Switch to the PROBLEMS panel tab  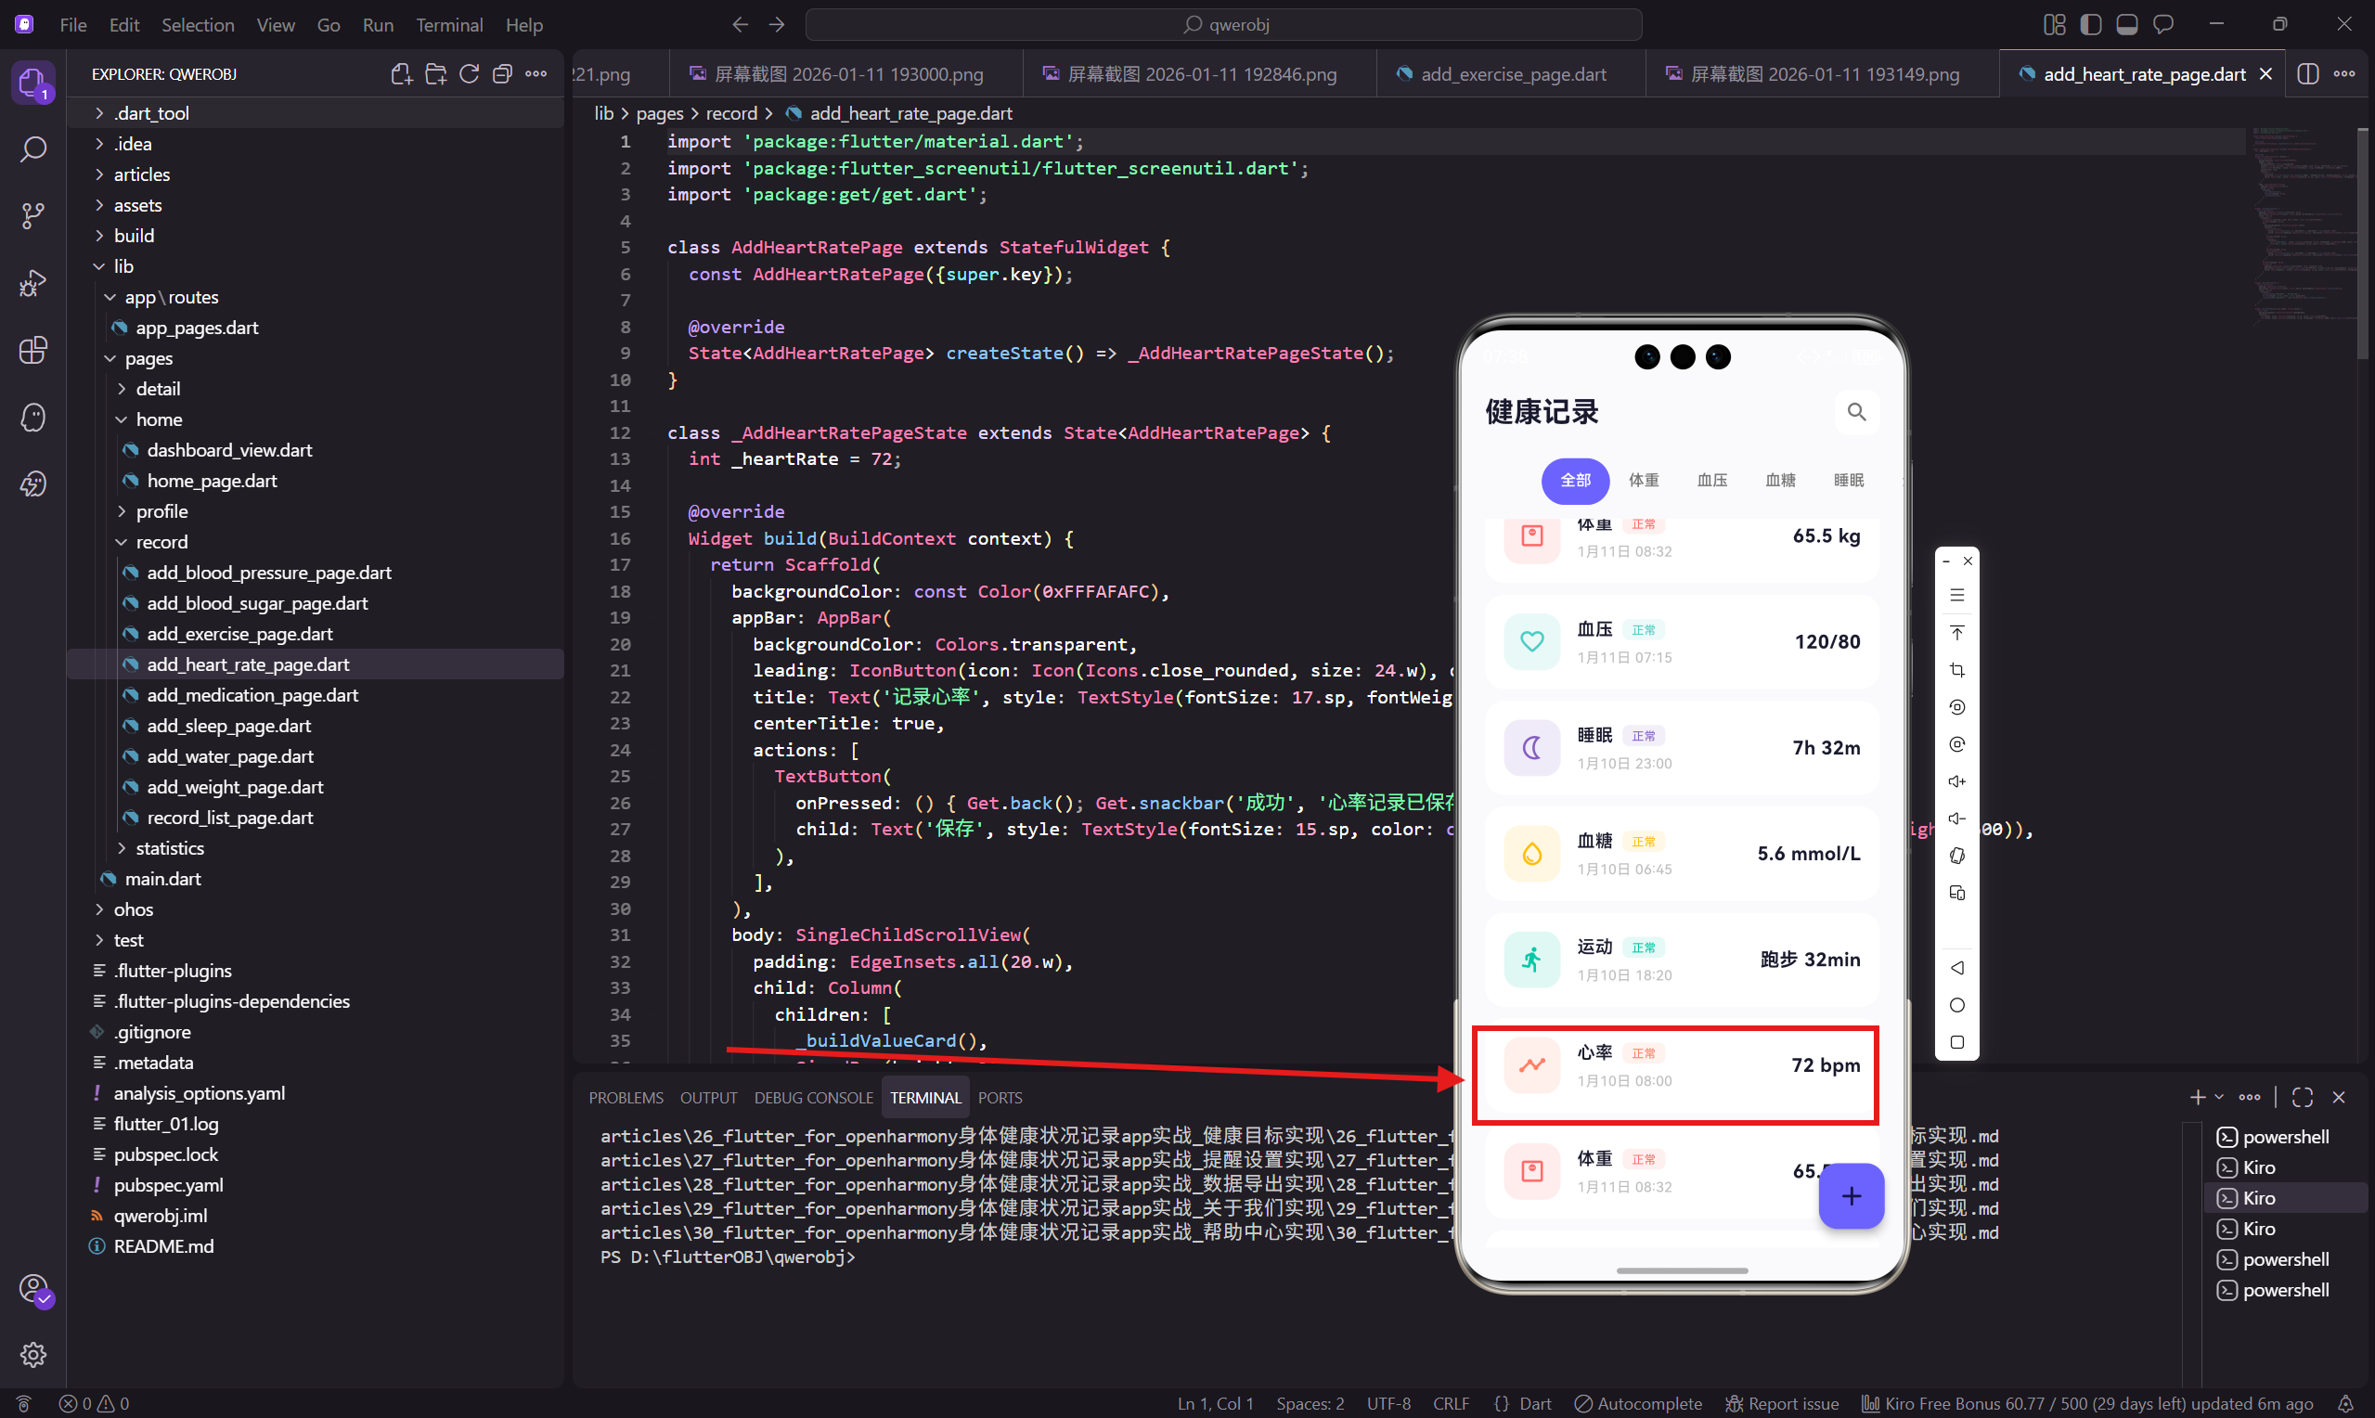pyautogui.click(x=626, y=1098)
